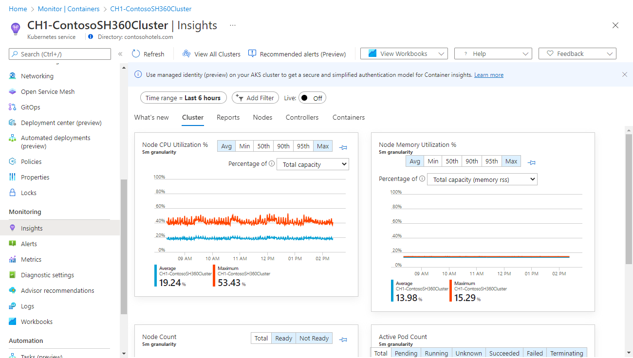The image size is (633, 358).
Task: Open the Help dropdown
Action: [x=493, y=54]
